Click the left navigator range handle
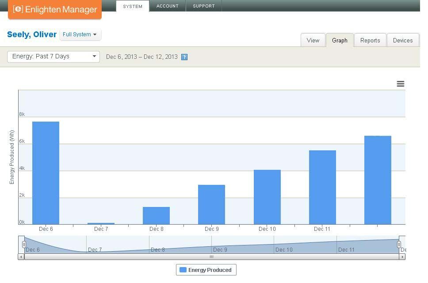 24,245
